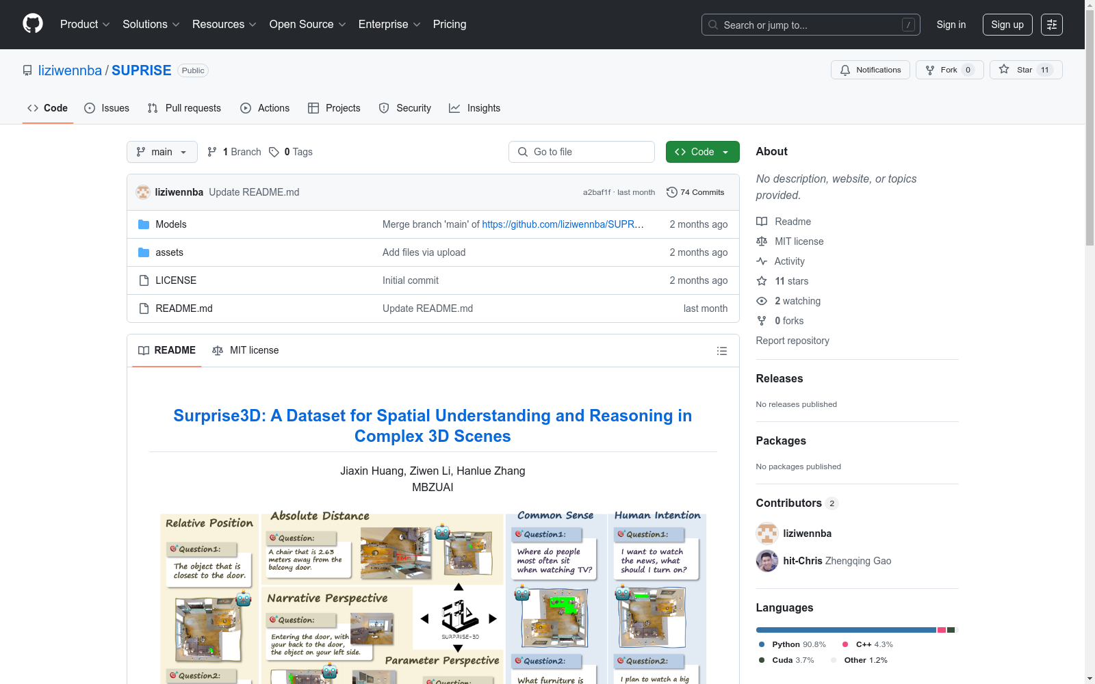Click the C++ pink language dot
Screen dimensions: 1095x684
pyautogui.click(x=845, y=644)
